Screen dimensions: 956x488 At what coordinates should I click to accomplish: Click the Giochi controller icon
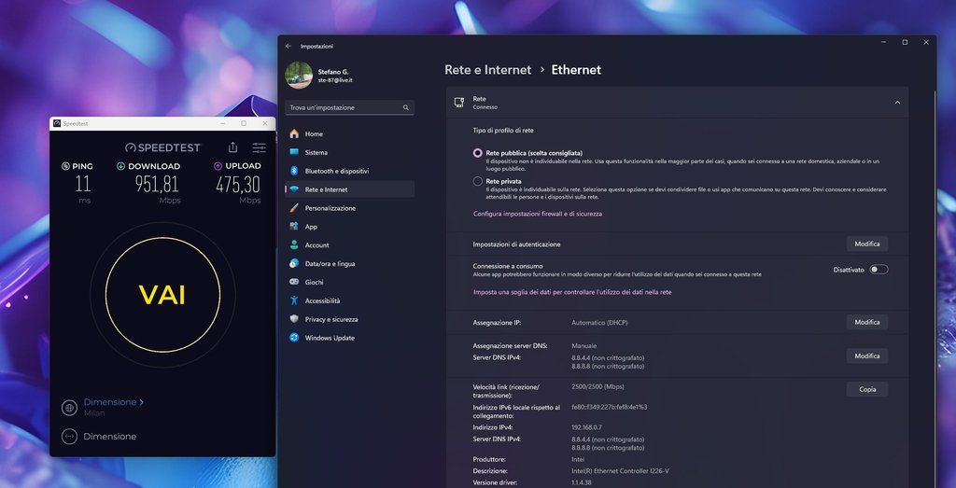[x=294, y=282]
